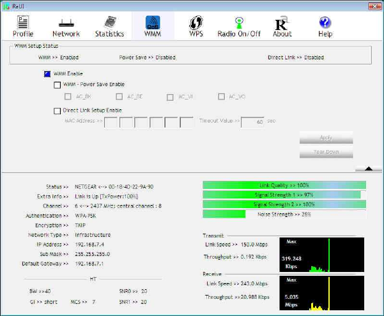384x316 pixels.
Task: Click the Tear Down button
Action: [x=326, y=152]
